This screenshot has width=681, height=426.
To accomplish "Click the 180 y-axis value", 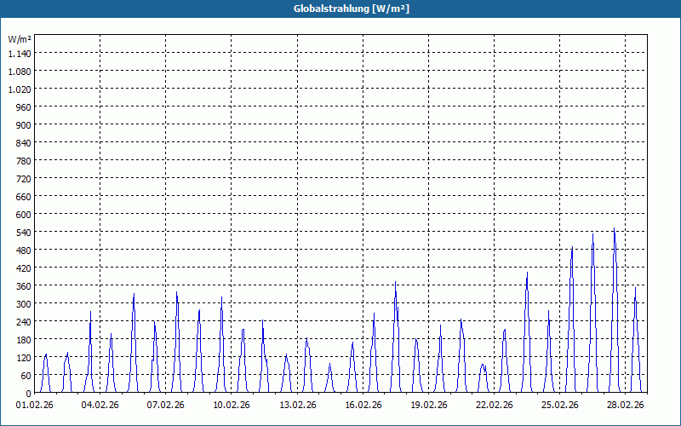I will pos(24,339).
